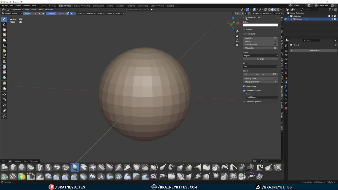Select the Annotate tool in the toolbar
Image resolution: width=338 pixels, height=190 pixels.
[4, 116]
